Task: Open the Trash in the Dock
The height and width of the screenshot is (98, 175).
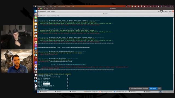Action: [36, 88]
